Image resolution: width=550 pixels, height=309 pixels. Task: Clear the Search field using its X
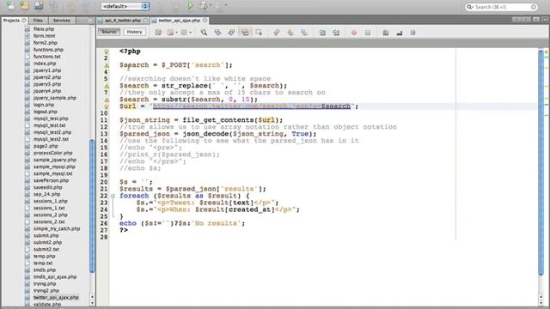[533, 7]
